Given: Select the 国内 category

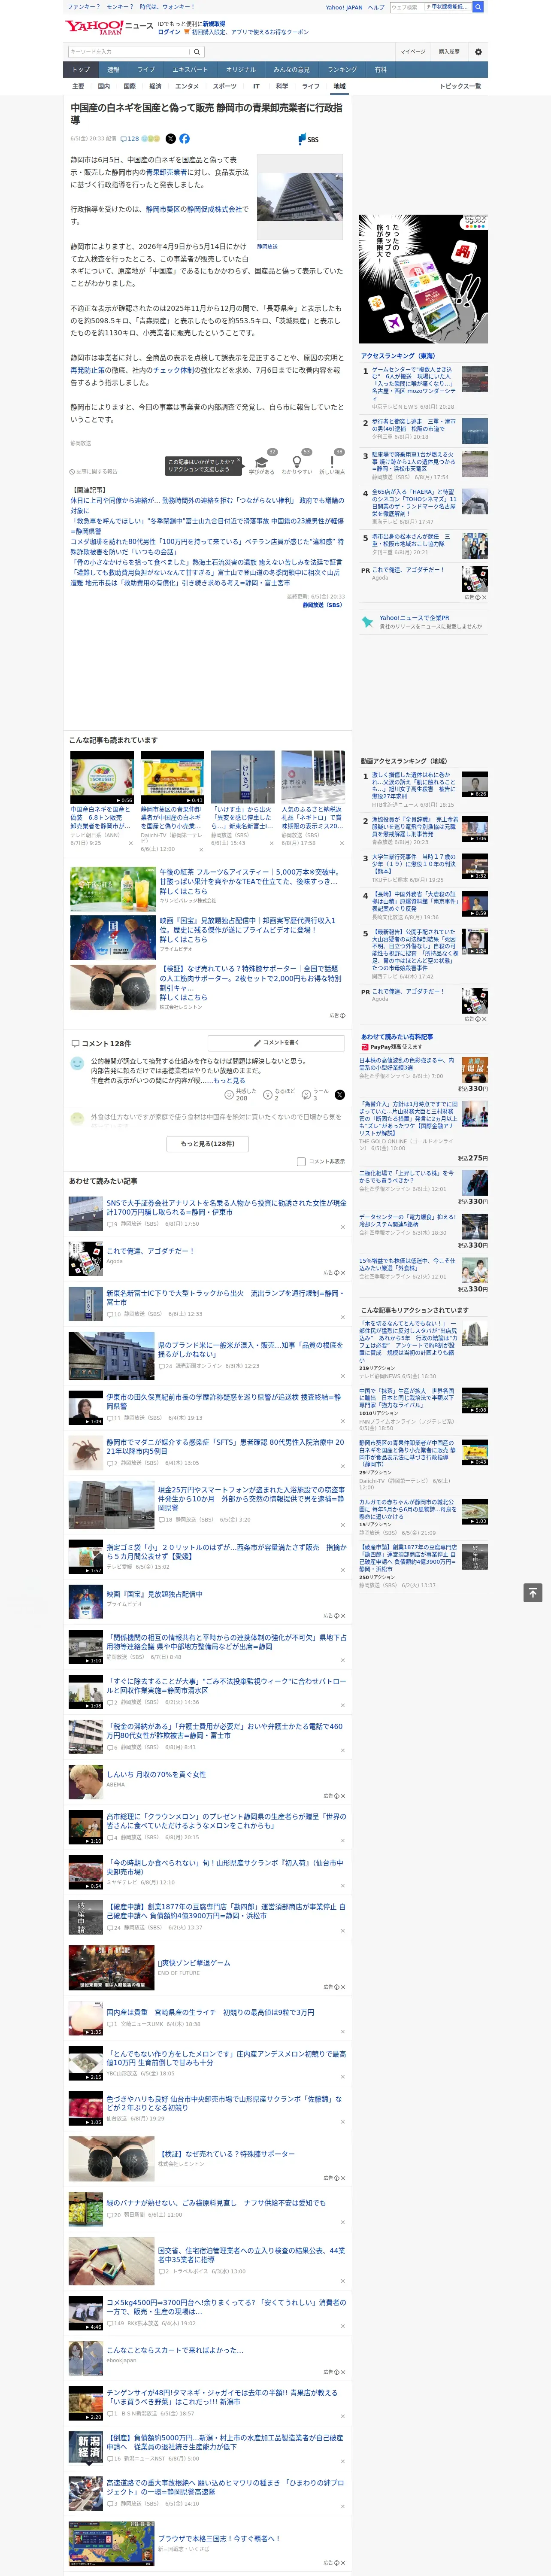Looking at the screenshot, I should pos(104,86).
